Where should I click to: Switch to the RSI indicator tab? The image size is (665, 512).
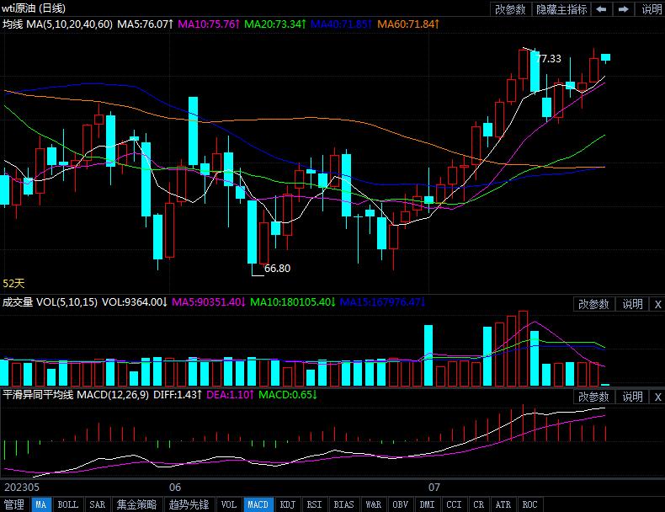(314, 504)
